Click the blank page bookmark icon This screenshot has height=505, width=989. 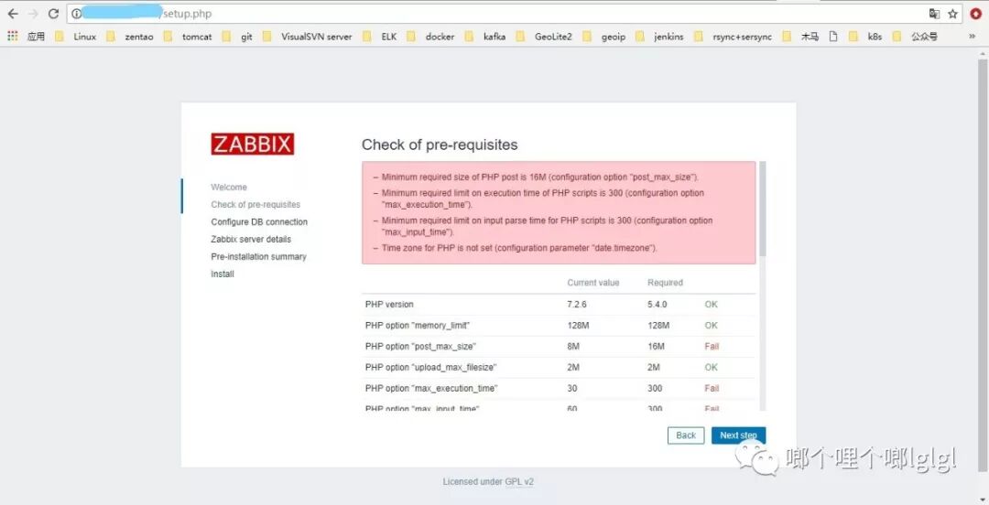[x=833, y=37]
